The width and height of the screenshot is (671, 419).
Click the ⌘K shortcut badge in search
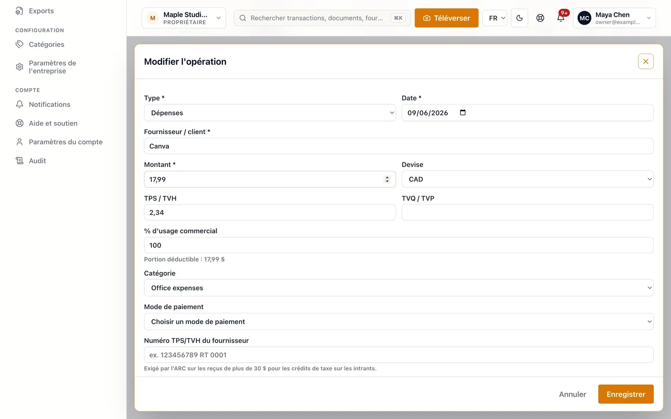pos(398,18)
